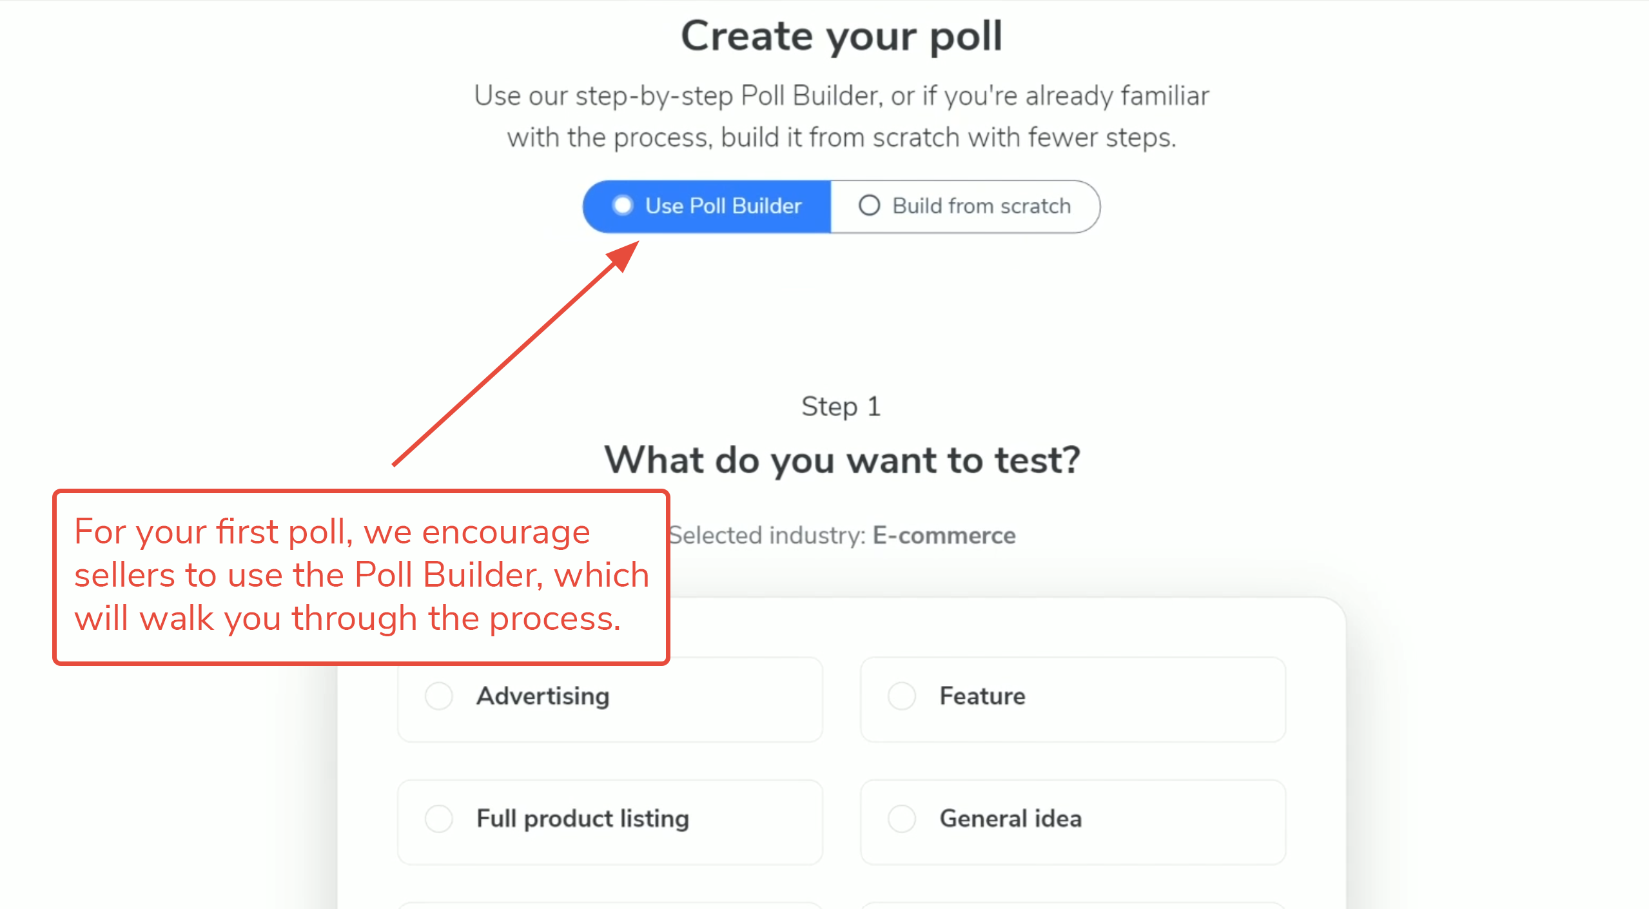Click the red Poll Builder tip box
This screenshot has height=909, width=1649.
point(362,577)
